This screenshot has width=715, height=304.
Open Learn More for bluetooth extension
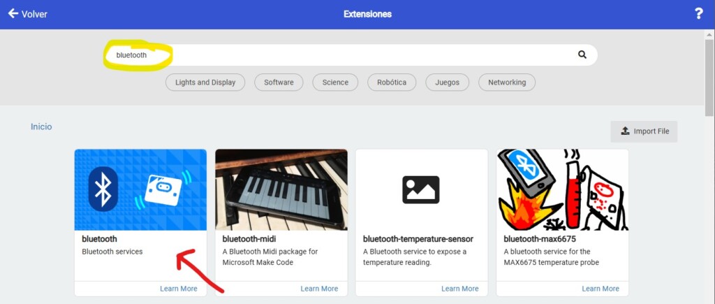point(179,289)
